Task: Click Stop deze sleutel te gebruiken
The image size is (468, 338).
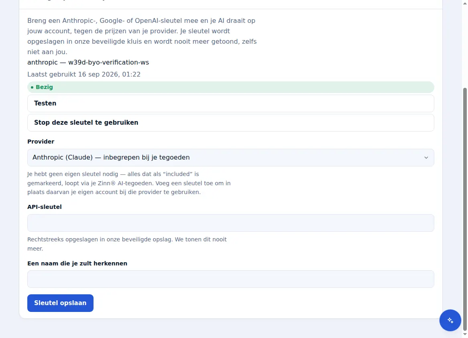Action: pyautogui.click(x=230, y=123)
